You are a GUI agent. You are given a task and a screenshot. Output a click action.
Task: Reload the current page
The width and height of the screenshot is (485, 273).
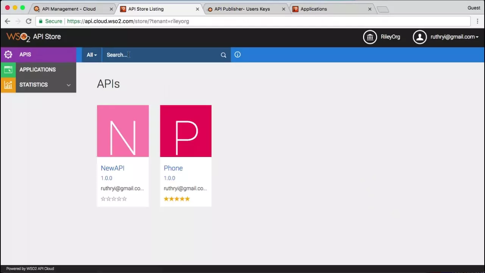(x=28, y=21)
